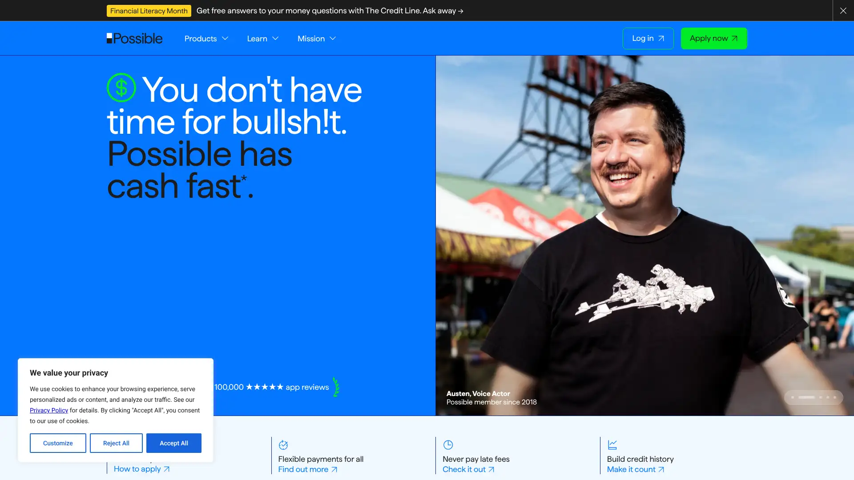Click the Log in button

(x=648, y=38)
